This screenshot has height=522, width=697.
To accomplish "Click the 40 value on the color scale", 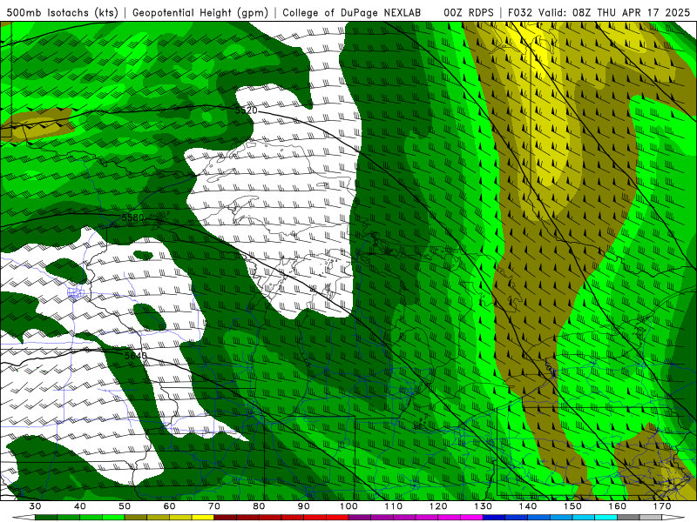I will tap(80, 506).
